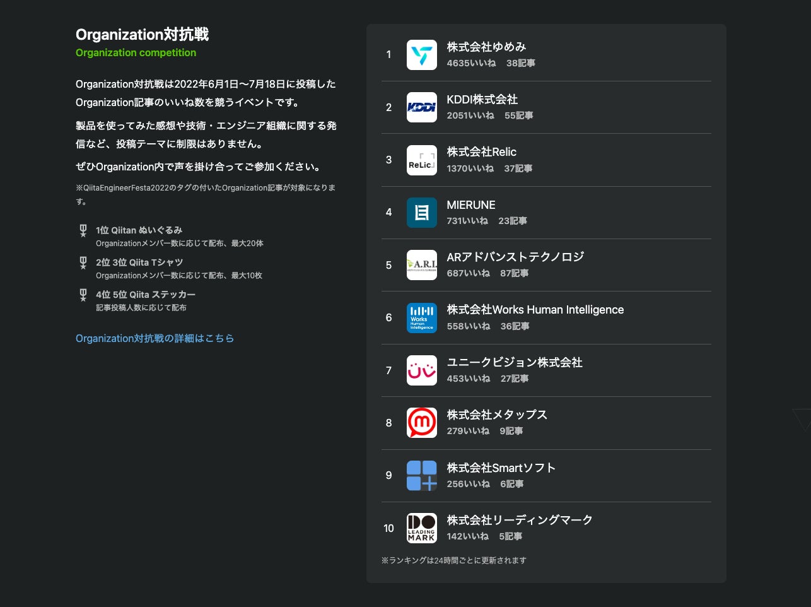This screenshot has height=607, width=811.
Task: Click the 1位 Qiitan ぬいぐるみ prize text
Action: (x=139, y=230)
